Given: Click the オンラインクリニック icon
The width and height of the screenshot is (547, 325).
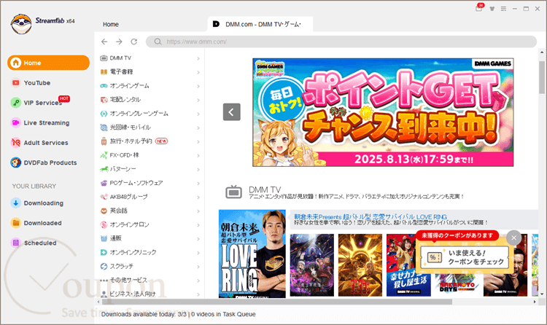Looking at the screenshot, I should 104,252.
